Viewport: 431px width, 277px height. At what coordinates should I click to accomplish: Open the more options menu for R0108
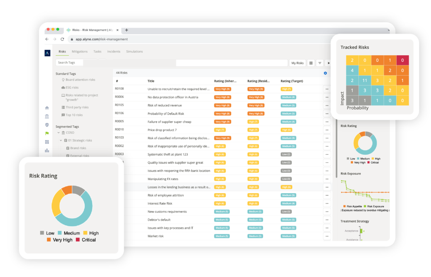[327, 89]
